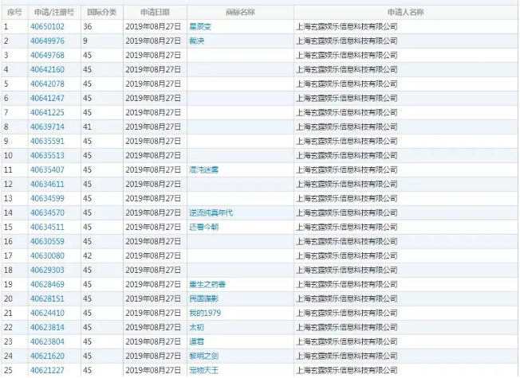
Task: Open application number 40628469
Action: tap(47, 284)
